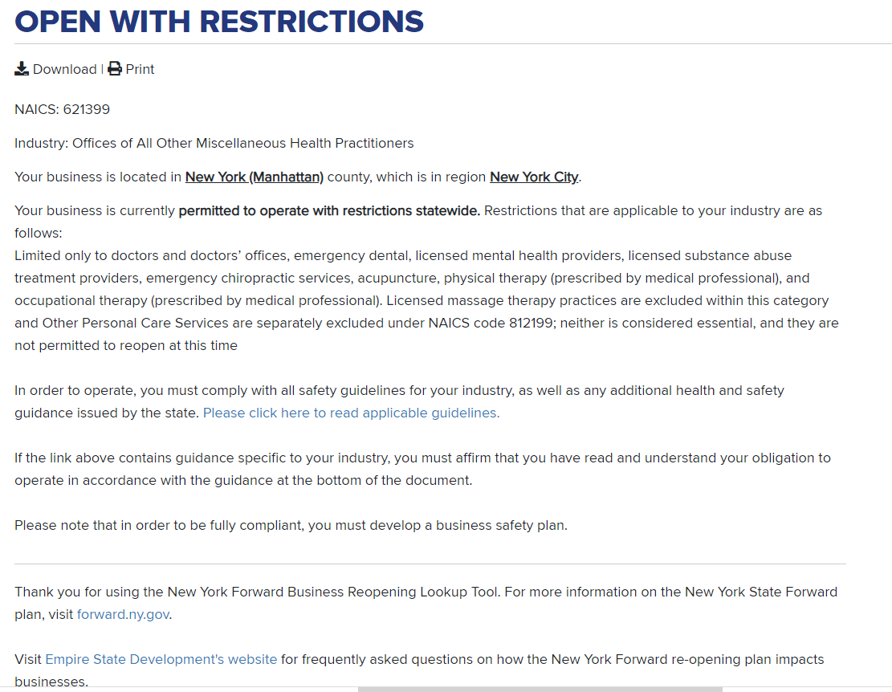
Task: Select the underlined New York (Manhattan) county
Action: pos(255,177)
